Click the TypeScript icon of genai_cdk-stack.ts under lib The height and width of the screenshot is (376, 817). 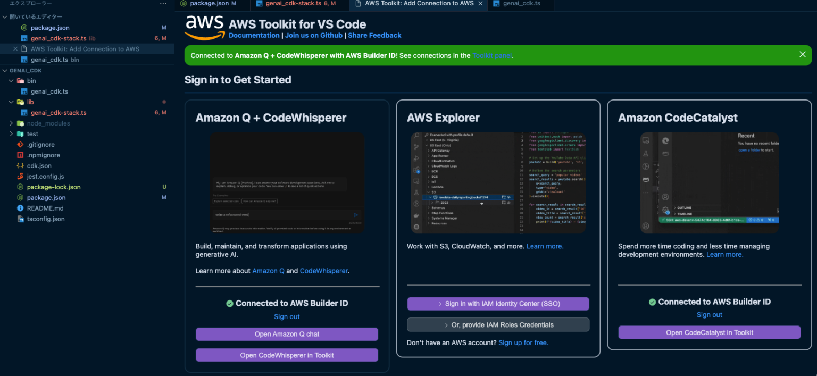pos(23,112)
